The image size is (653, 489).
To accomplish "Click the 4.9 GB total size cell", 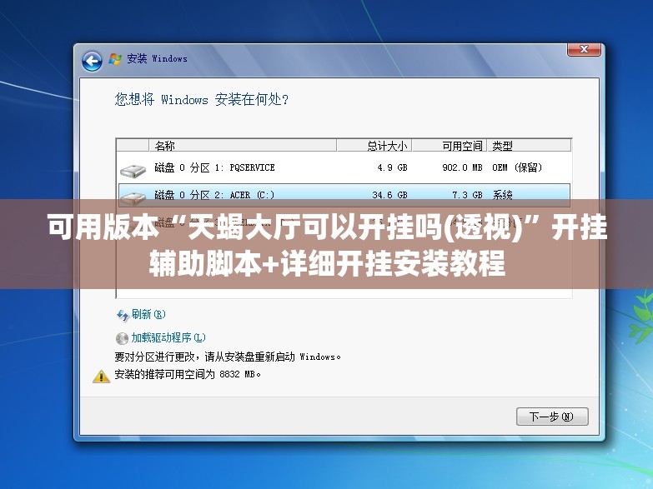I will [392, 167].
